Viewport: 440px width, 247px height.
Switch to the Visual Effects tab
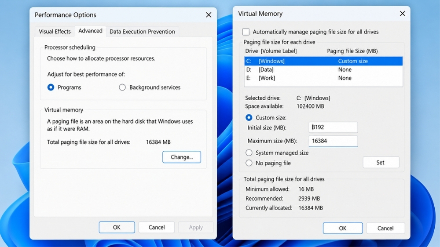tap(55, 31)
